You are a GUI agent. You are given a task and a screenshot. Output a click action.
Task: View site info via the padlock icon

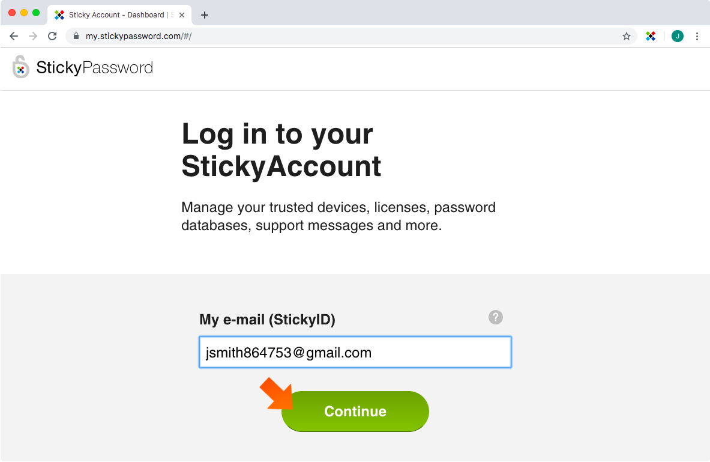[x=76, y=36]
